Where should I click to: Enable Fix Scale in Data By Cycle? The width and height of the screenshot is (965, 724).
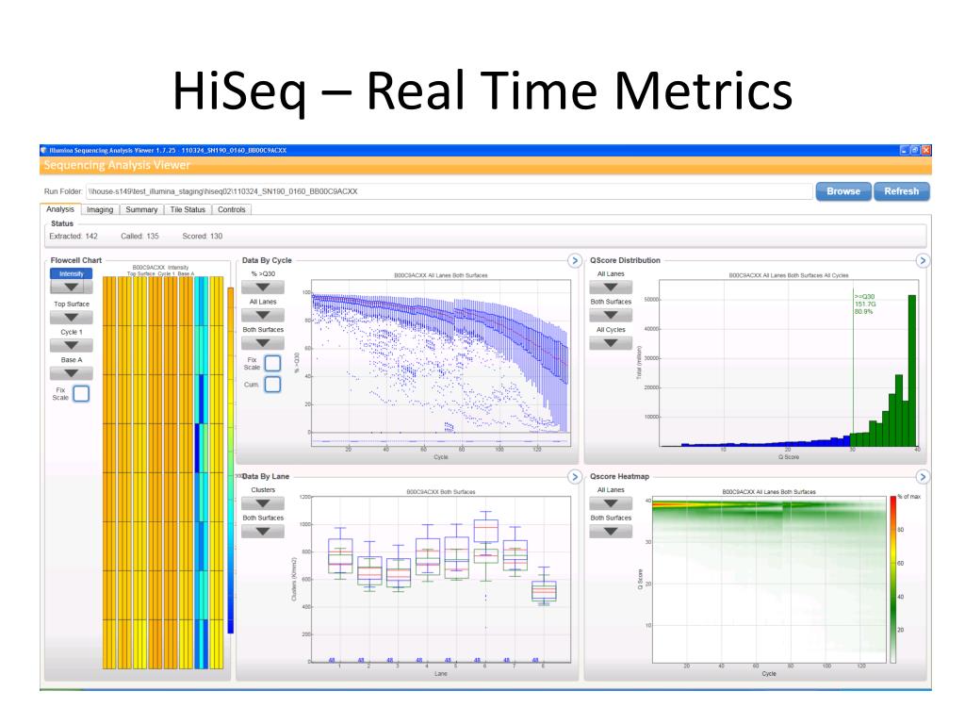tap(272, 363)
